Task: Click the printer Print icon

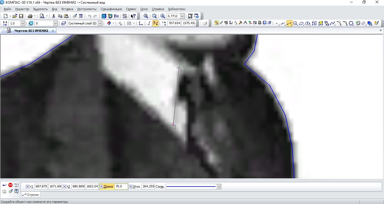Action: 30,16
